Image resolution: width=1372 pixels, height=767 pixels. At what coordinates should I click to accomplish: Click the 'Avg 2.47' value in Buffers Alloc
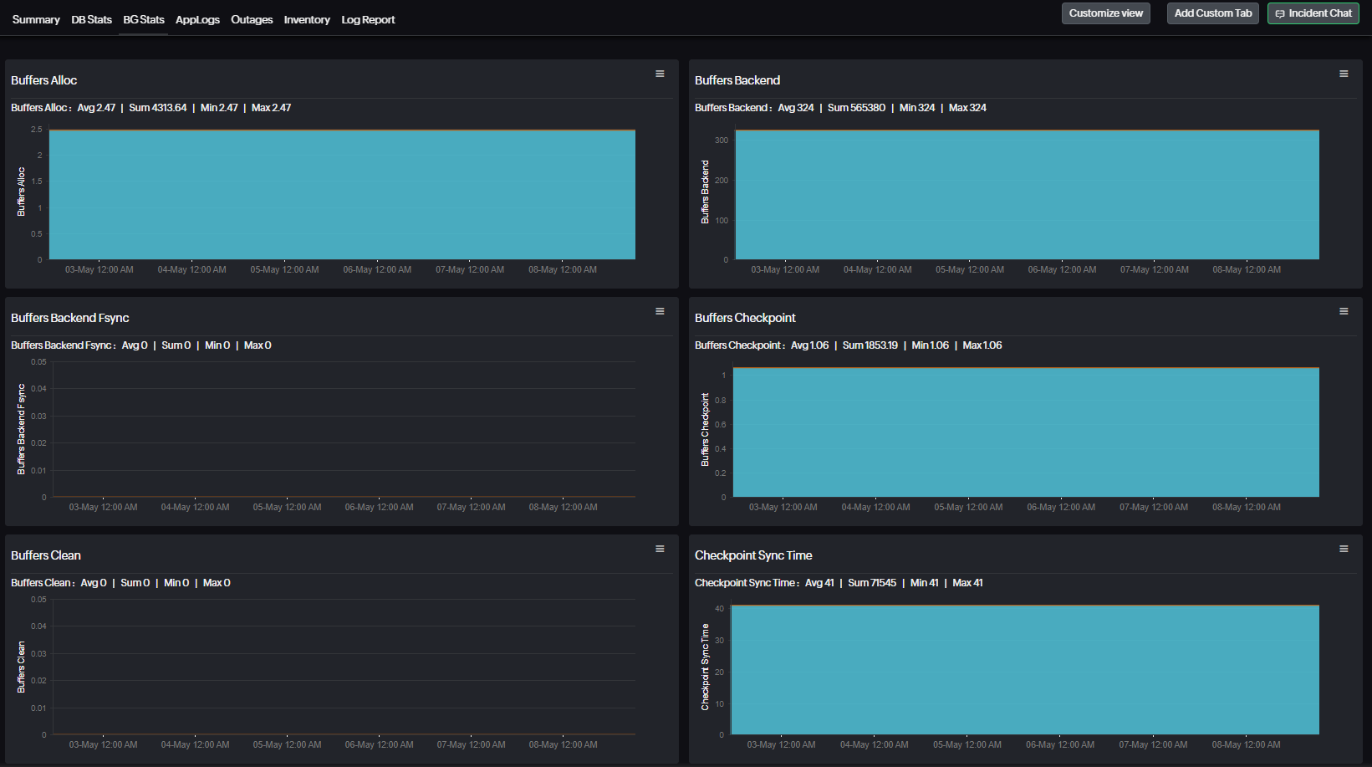pyautogui.click(x=96, y=108)
